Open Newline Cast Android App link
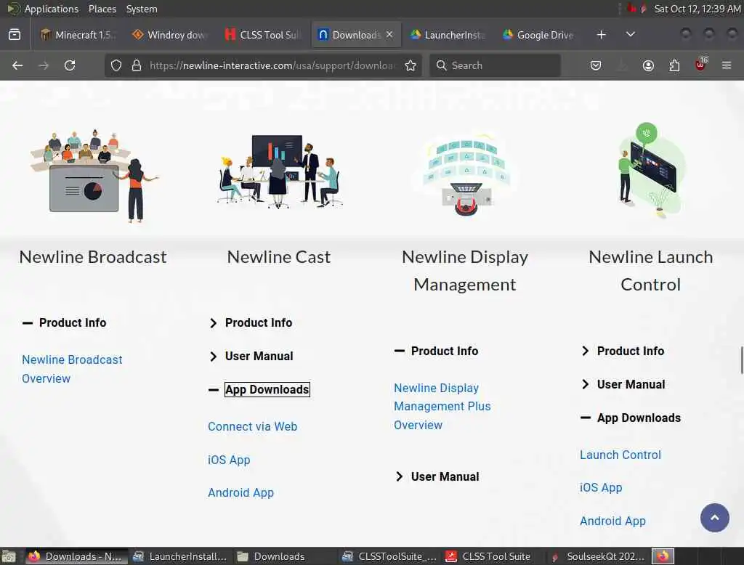Image resolution: width=744 pixels, height=565 pixels. (x=240, y=493)
